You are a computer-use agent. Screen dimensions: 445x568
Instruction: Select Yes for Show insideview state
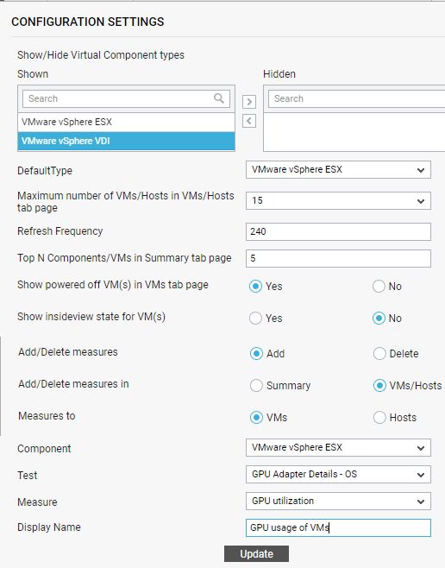coord(255,318)
